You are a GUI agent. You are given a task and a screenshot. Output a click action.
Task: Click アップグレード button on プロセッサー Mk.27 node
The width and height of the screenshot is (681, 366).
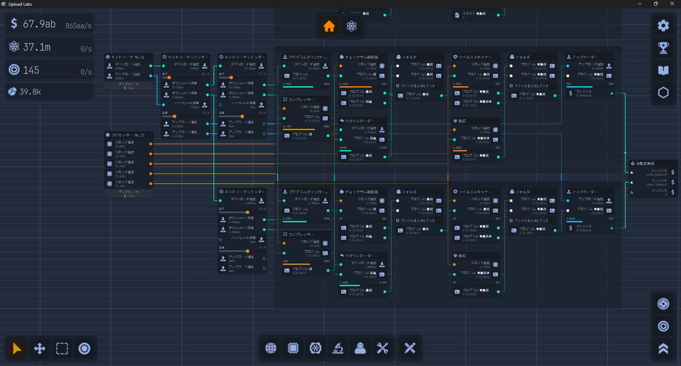click(x=129, y=193)
